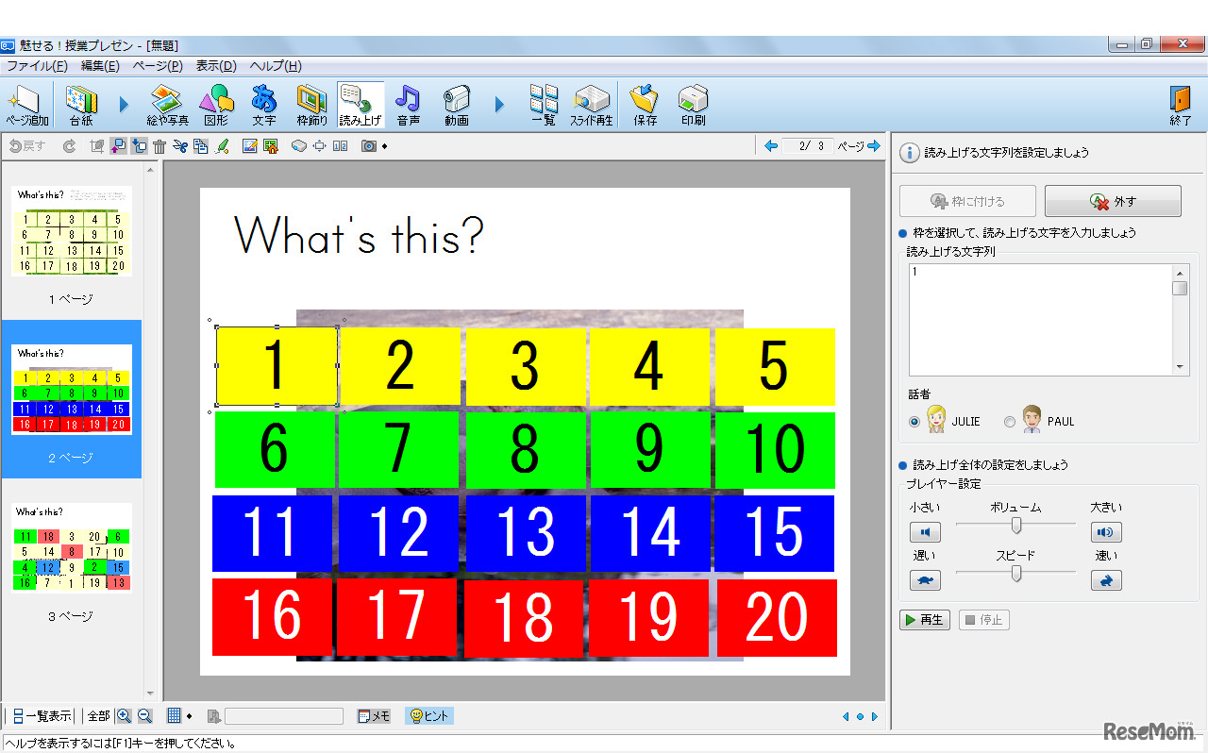Open the 絵や写真 picture tool
Viewport: 1208px width, 753px height.
pyautogui.click(x=167, y=104)
